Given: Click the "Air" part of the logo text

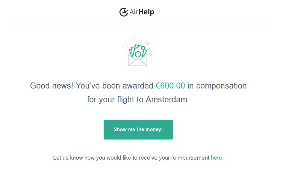Looking at the screenshot, I should (x=133, y=12).
